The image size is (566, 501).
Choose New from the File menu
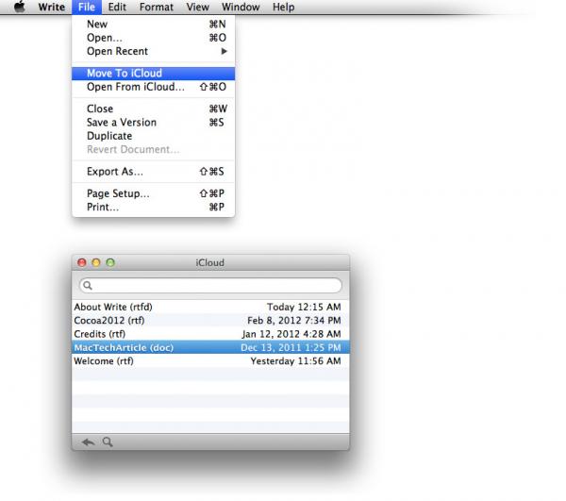click(154, 25)
